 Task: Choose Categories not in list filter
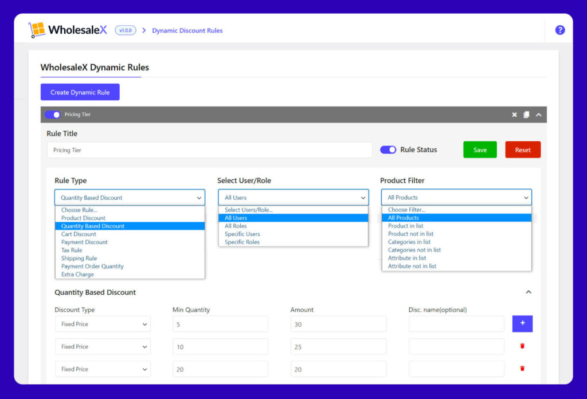[457, 250]
